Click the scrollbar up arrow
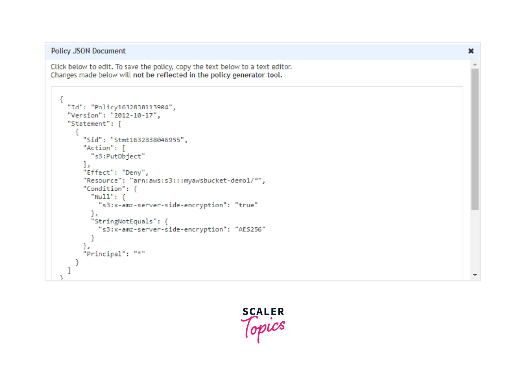 [475, 65]
